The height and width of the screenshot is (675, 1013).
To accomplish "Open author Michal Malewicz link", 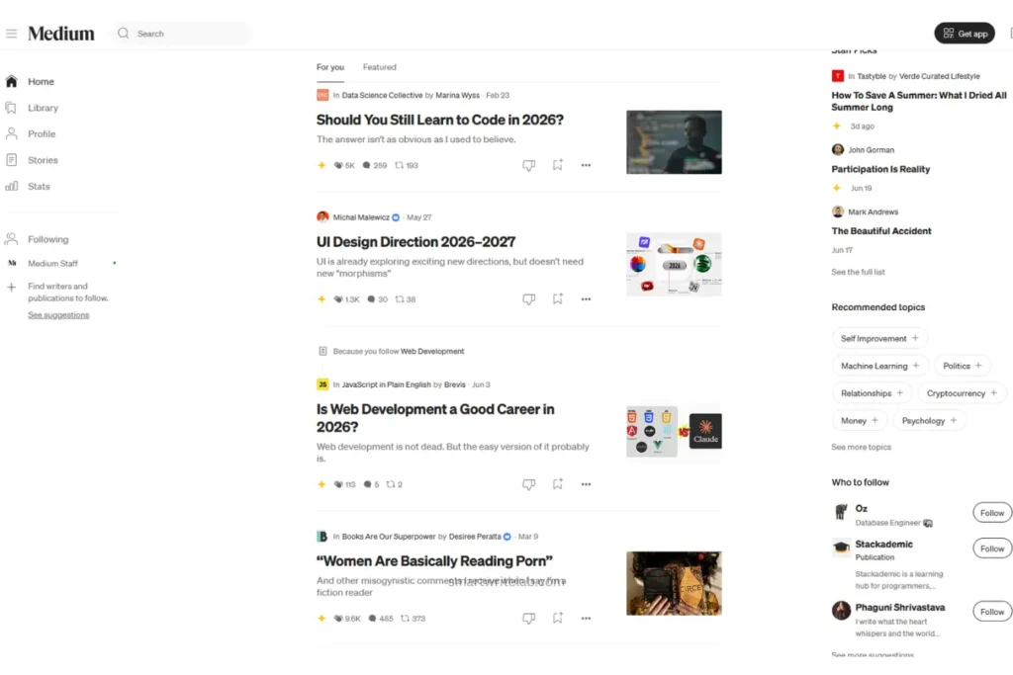I will coord(360,217).
